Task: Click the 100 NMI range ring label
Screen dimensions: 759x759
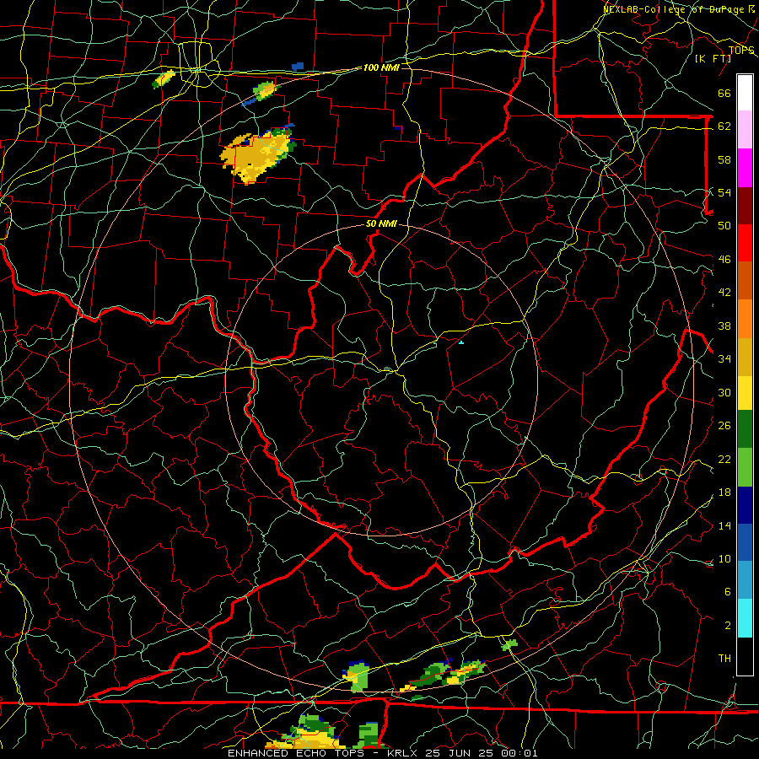Action: tap(381, 67)
